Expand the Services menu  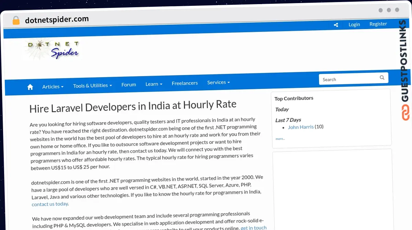(218, 82)
